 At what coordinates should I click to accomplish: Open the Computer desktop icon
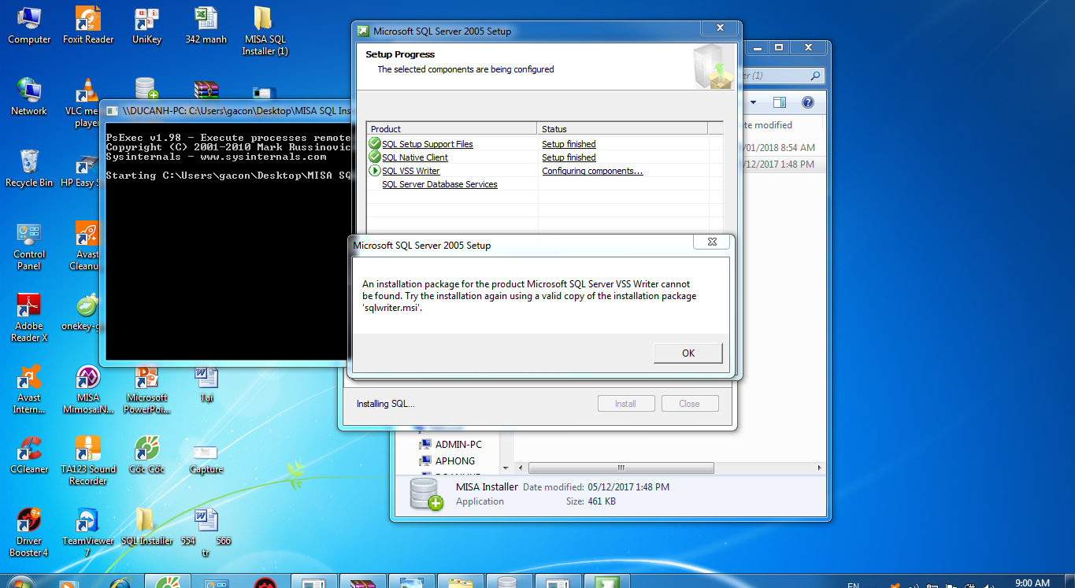point(29,25)
